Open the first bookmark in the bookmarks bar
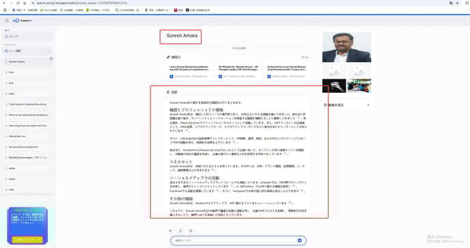Viewport: 470px width, 248px height. pyautogui.click(x=25, y=10)
